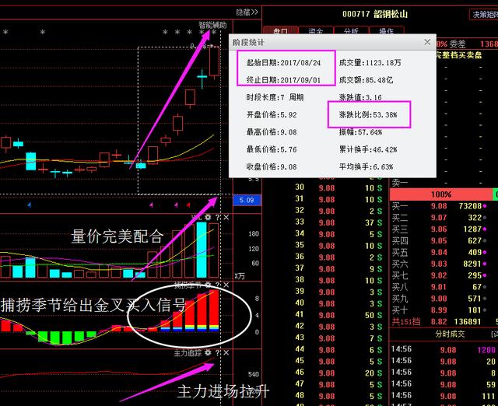
Task: Open settings gear of VOL indicator panel
Action: (208, 218)
